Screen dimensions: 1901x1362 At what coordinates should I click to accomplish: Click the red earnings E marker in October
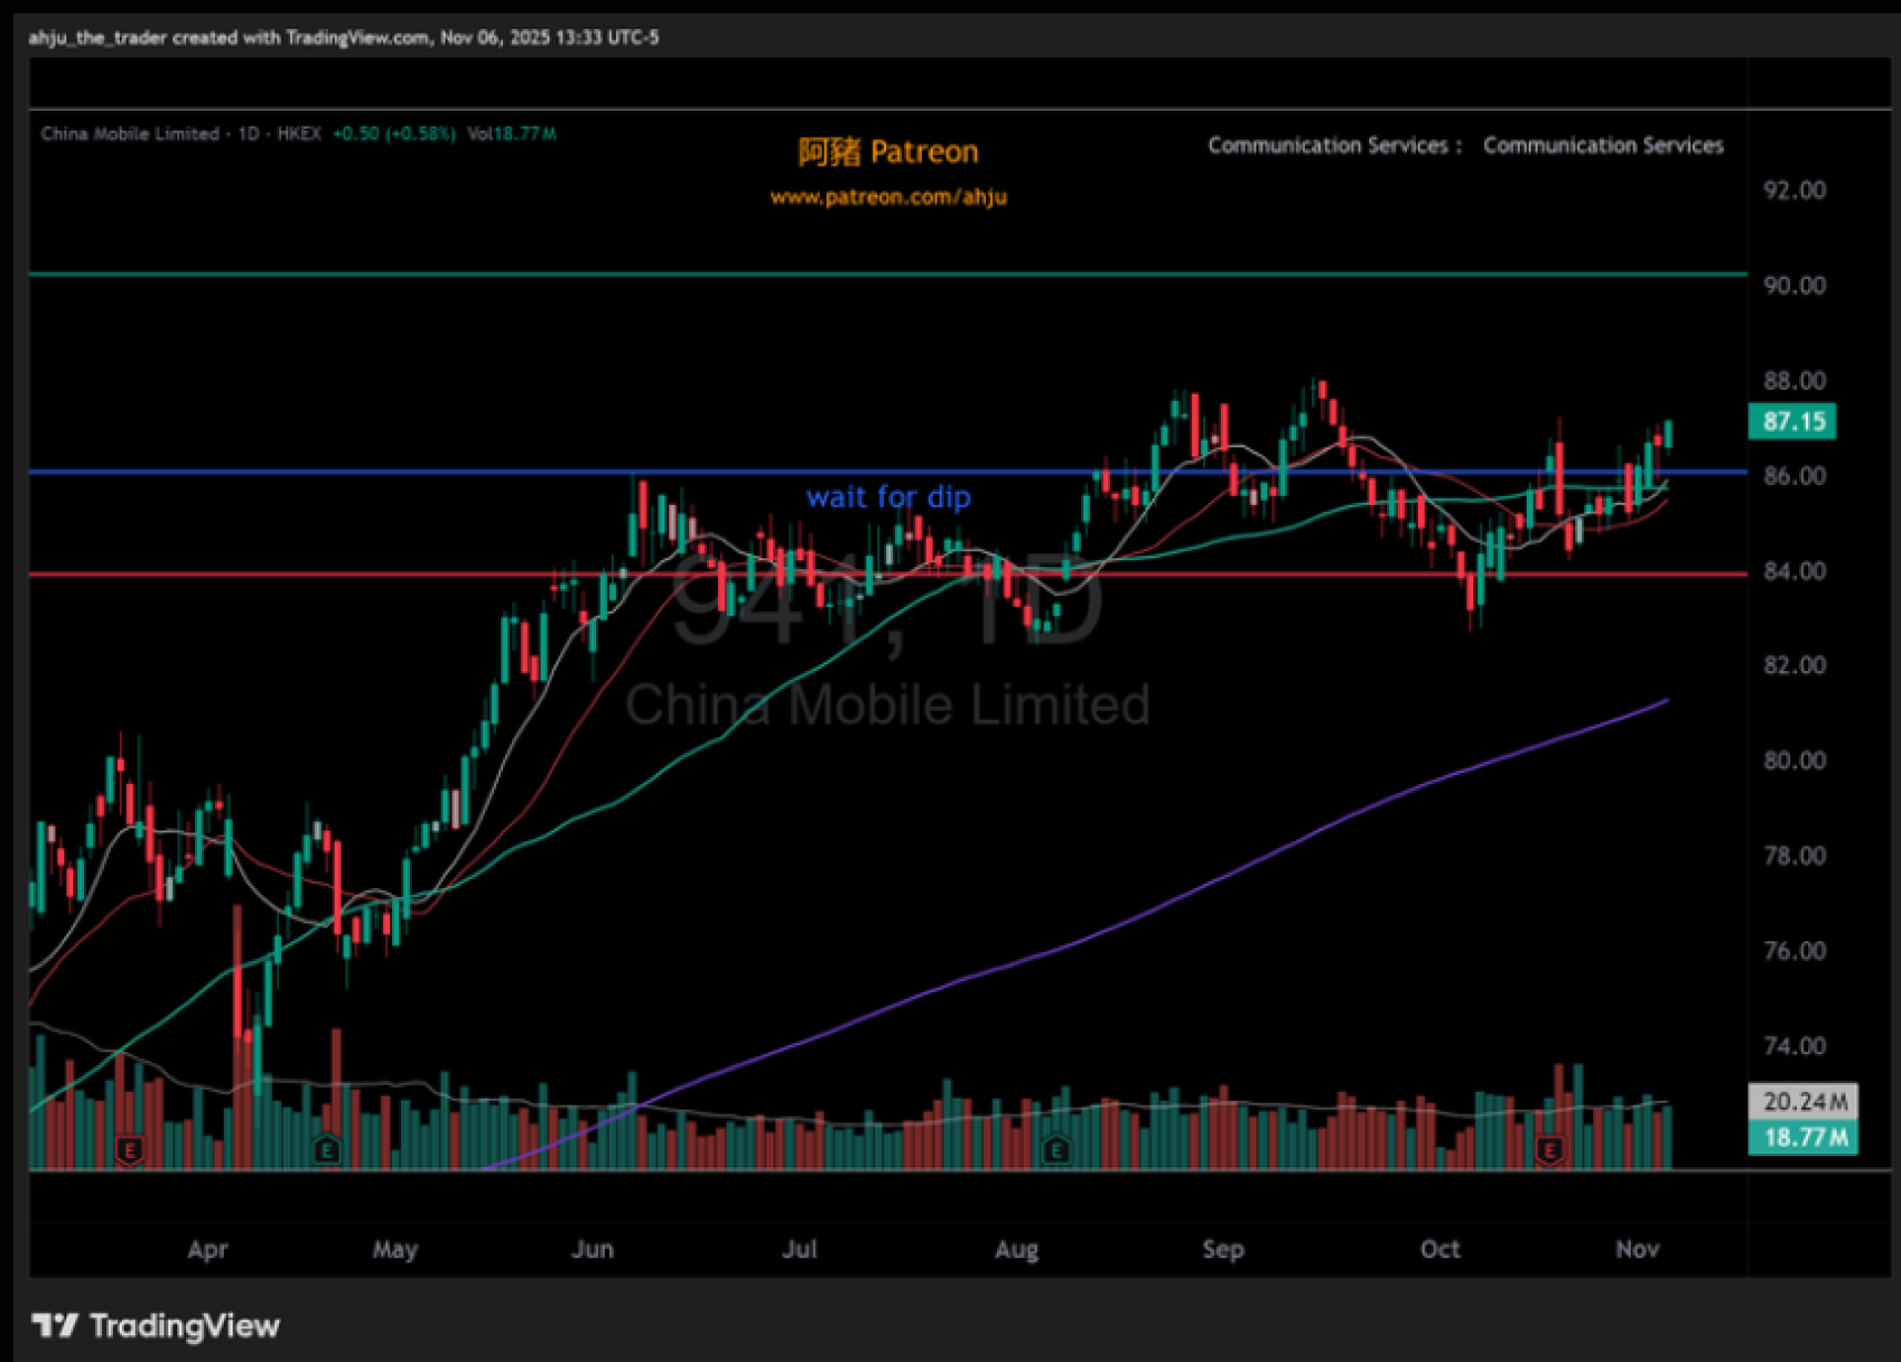click(x=1550, y=1149)
